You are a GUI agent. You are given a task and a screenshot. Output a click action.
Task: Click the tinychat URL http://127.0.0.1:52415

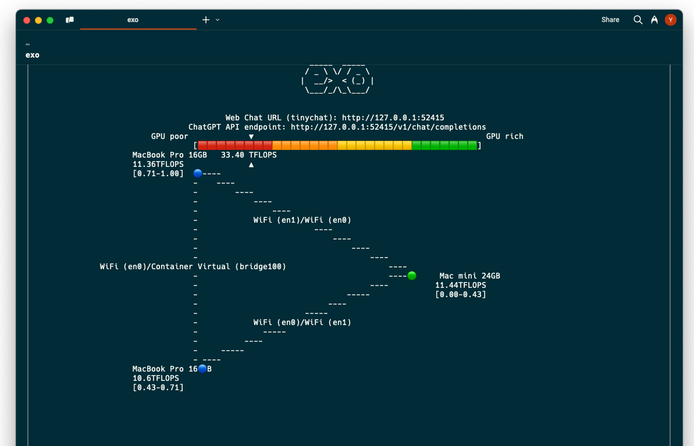coord(393,117)
